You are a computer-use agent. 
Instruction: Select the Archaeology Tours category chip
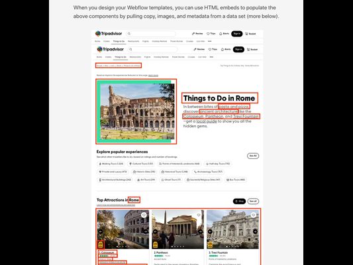(x=208, y=172)
